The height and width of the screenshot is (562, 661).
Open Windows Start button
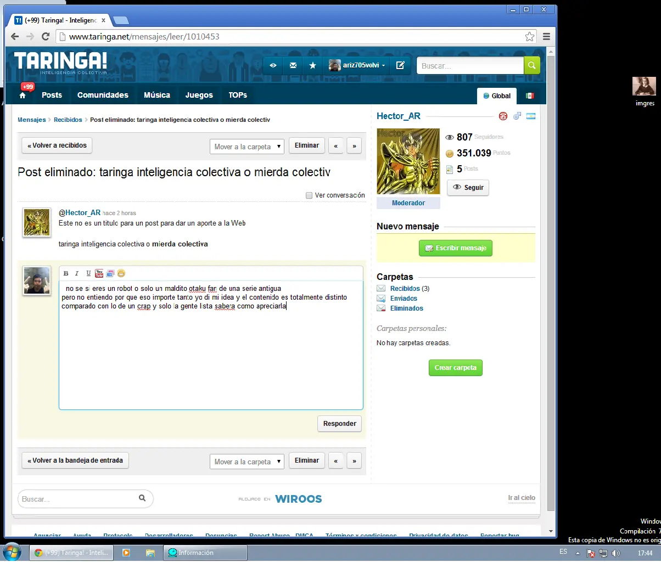point(12,552)
